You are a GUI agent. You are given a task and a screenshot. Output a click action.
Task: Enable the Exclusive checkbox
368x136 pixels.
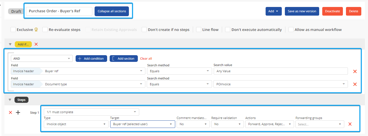coord(13,30)
